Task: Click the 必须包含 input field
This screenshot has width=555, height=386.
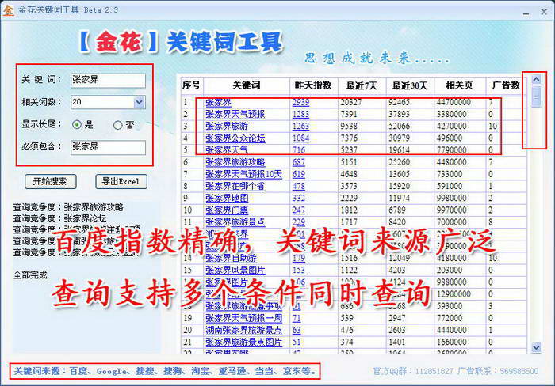Action: pyautogui.click(x=107, y=146)
